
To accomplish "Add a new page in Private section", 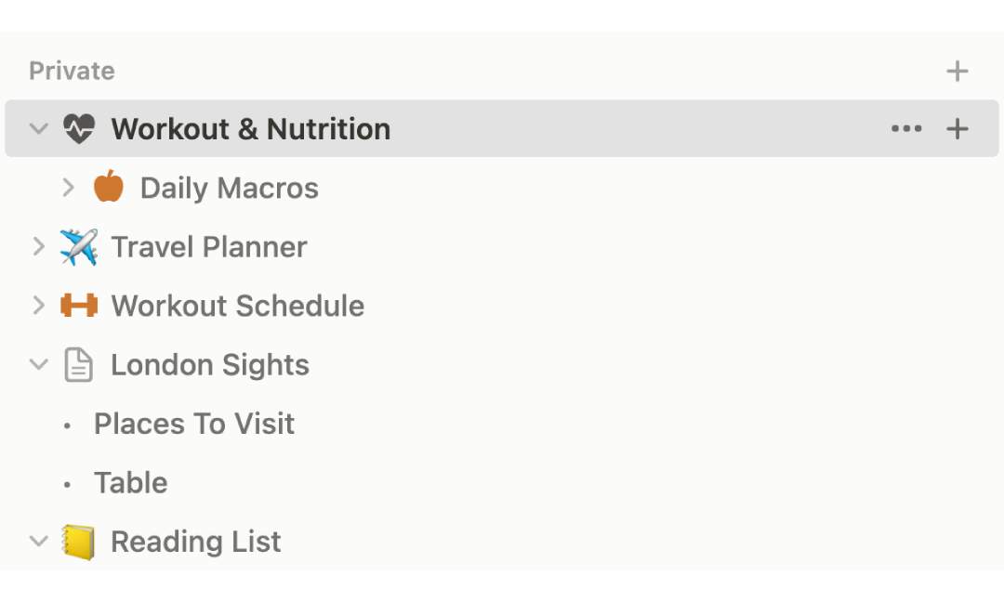I will 957,71.
